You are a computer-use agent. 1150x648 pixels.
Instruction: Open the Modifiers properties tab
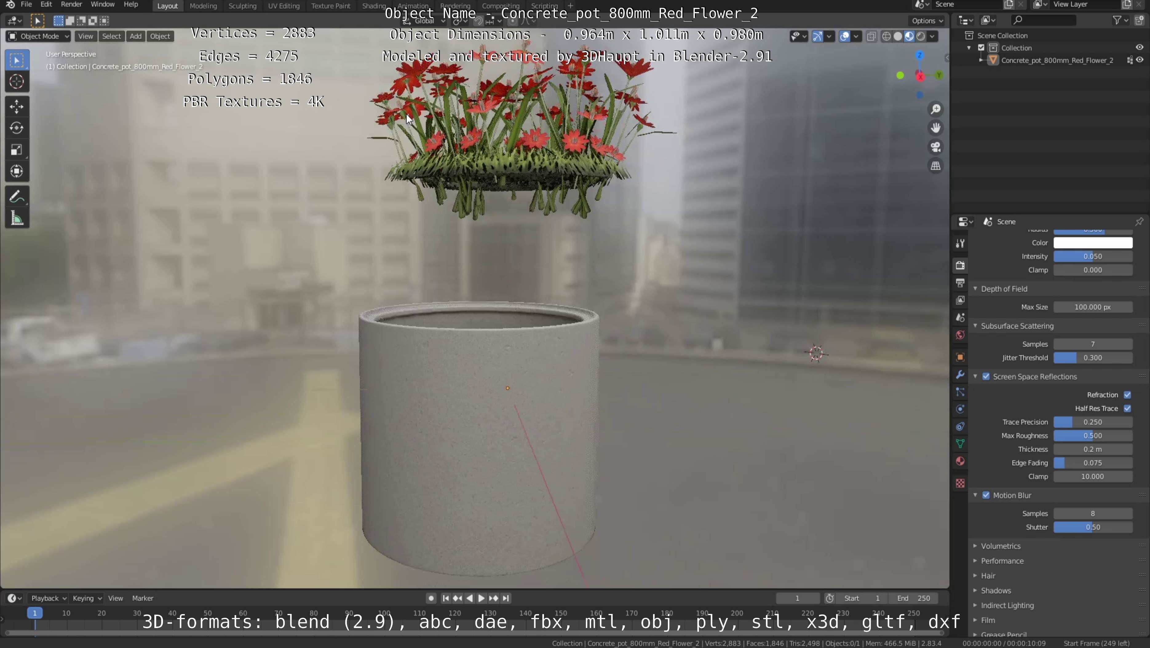(960, 375)
